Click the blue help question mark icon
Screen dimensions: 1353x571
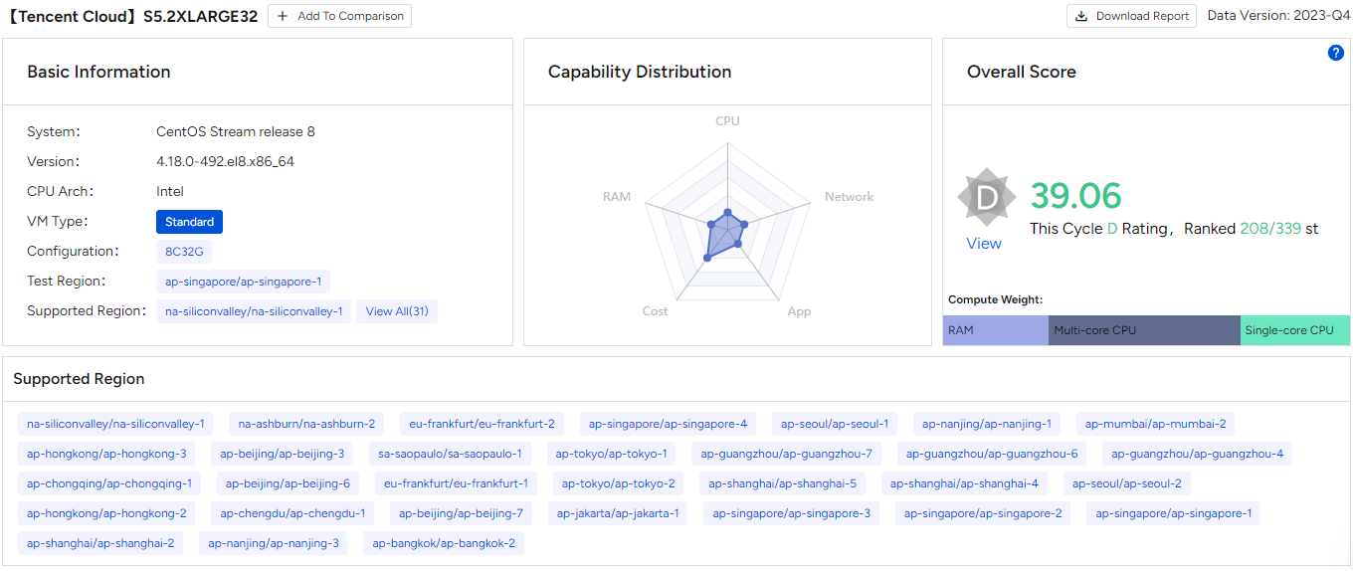coord(1336,53)
